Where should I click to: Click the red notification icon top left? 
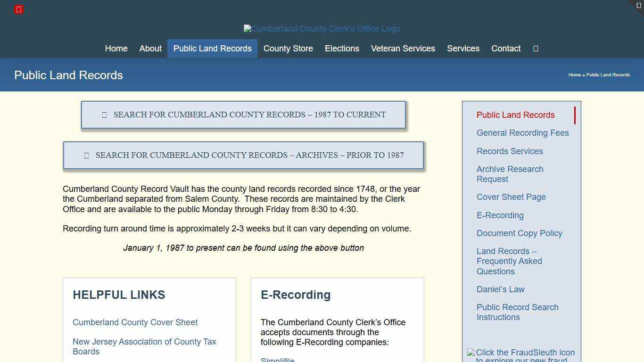19,9
